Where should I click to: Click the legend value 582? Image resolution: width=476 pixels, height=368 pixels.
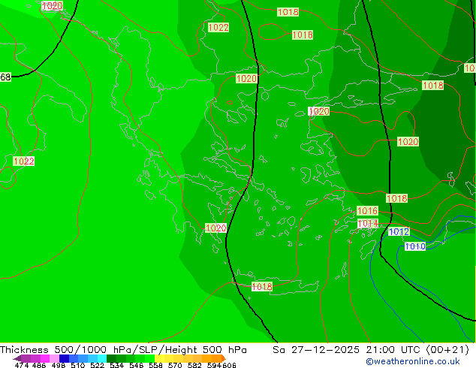click(194, 365)
